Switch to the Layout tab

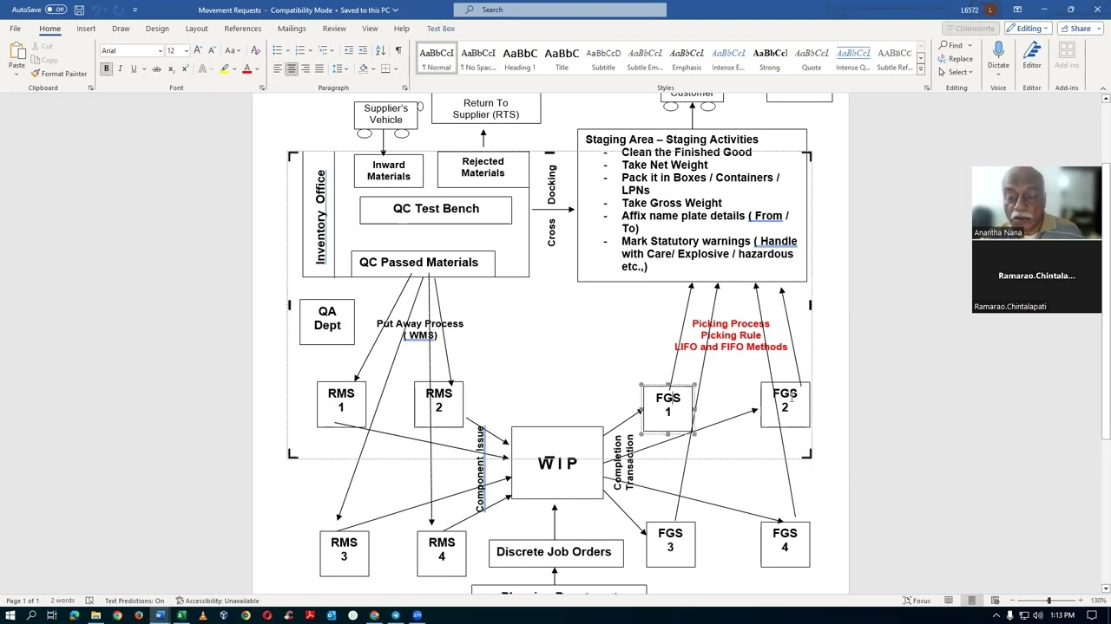point(196,29)
